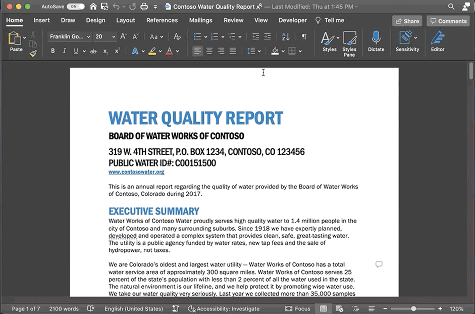The image size is (475, 314).
Task: Click the Format Painter brush icon
Action: pyautogui.click(x=33, y=53)
